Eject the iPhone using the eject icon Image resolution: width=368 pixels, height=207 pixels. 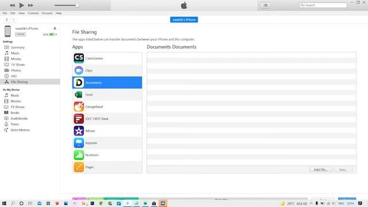[55, 28]
